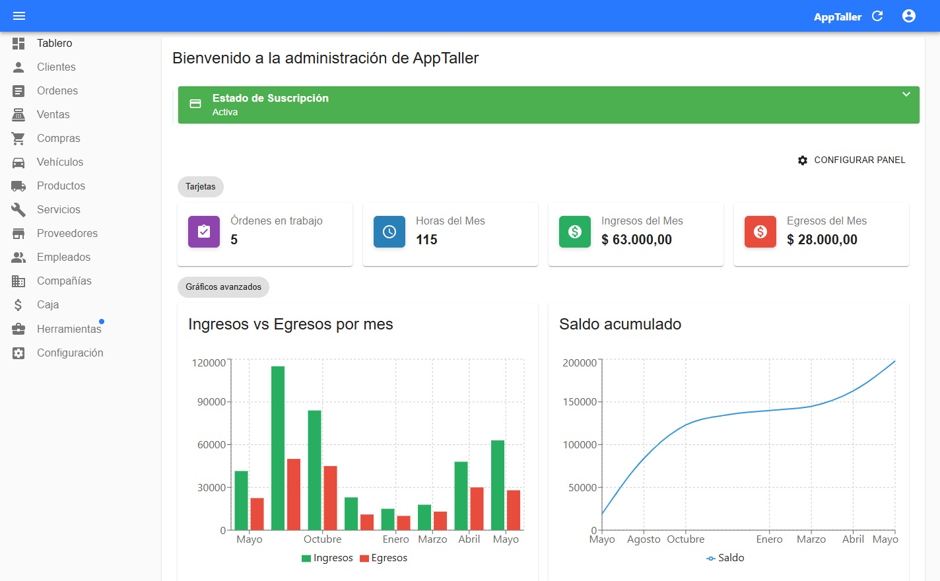Click the Compras shopping cart icon
The width and height of the screenshot is (940, 581).
pyautogui.click(x=18, y=139)
